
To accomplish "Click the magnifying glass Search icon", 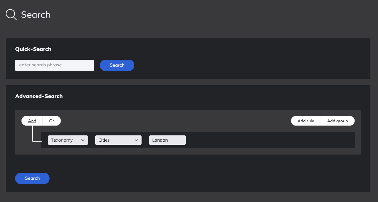I will coord(11,15).
